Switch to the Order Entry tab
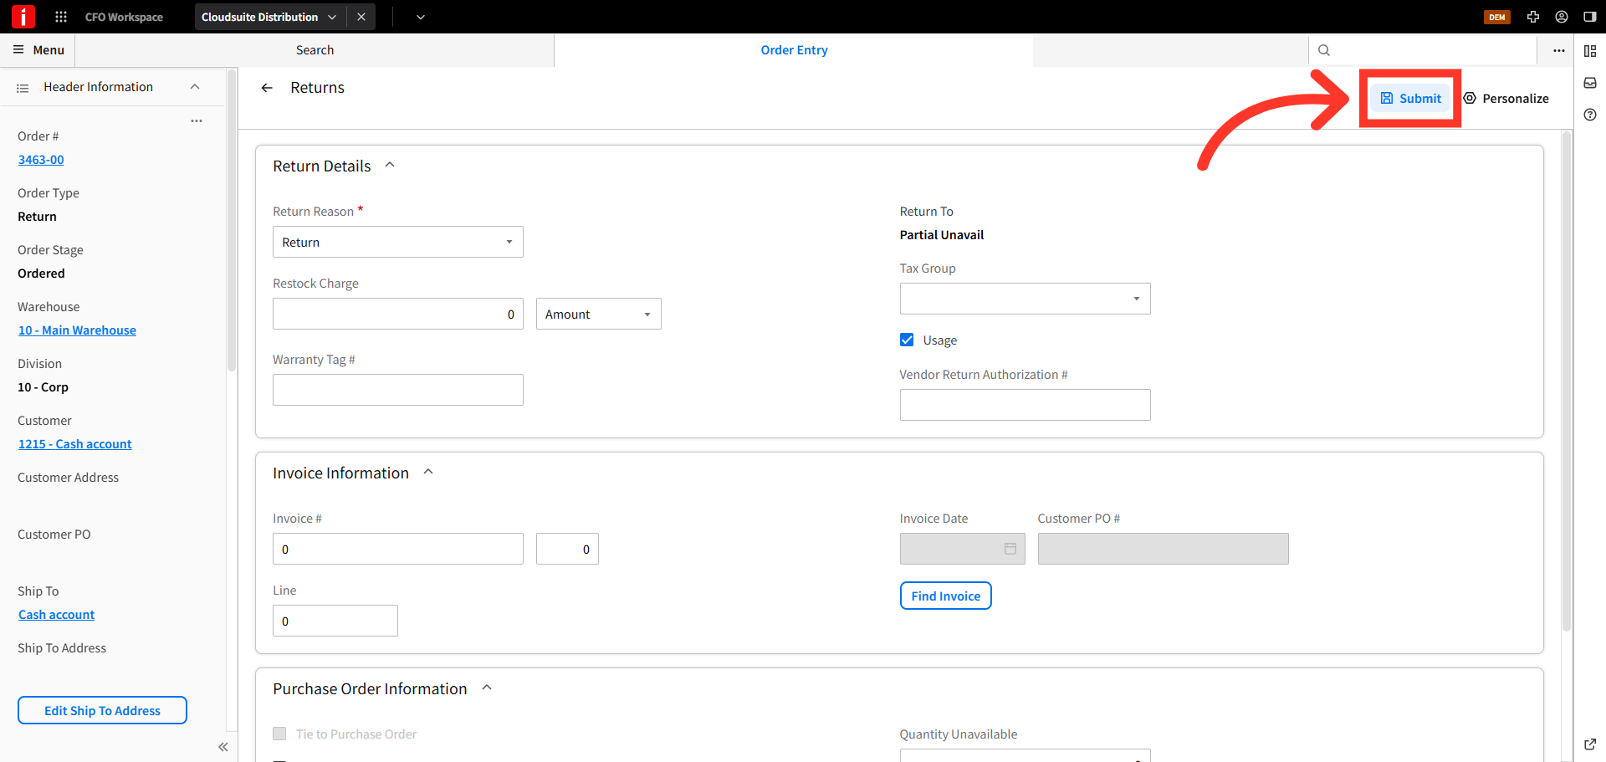Screen dimensions: 1606x762 point(794,50)
